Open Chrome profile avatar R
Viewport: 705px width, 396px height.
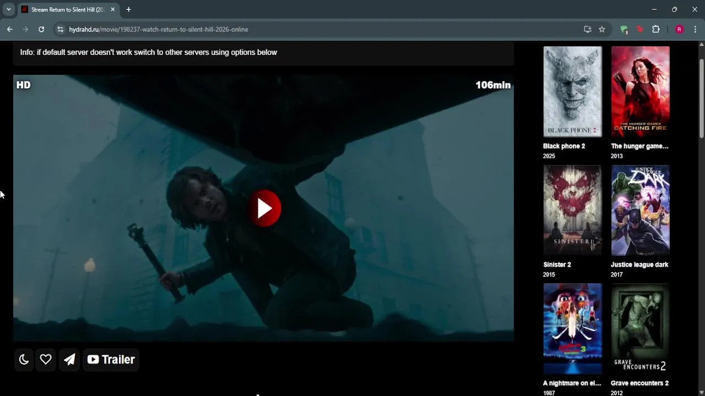click(680, 29)
